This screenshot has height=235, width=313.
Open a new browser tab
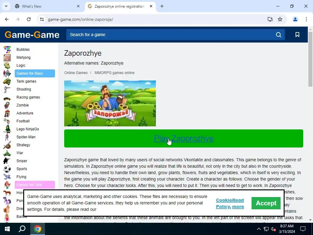(x=162, y=6)
